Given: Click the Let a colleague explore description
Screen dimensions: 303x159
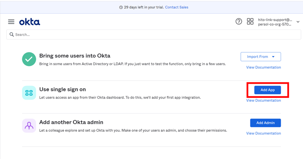Looking at the screenshot, I should pyautogui.click(x=133, y=130).
